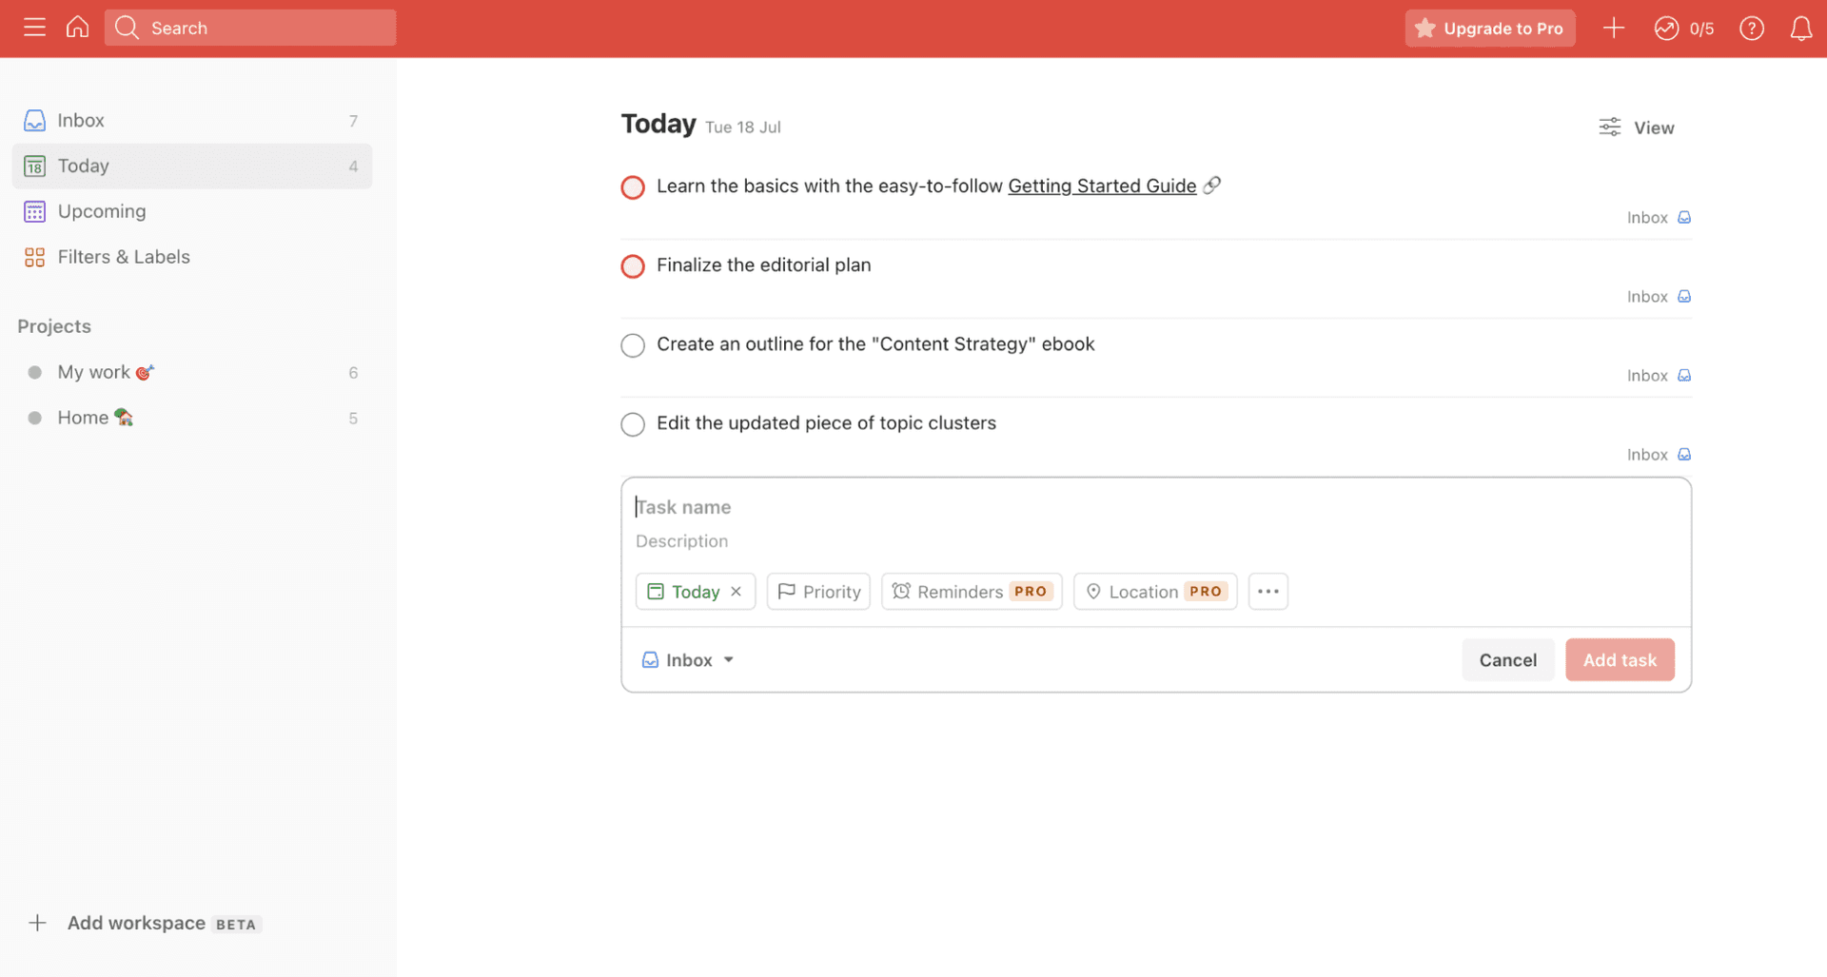Click 'Finalize the editorial plan' task text
This screenshot has height=977, width=1827.
(x=763, y=265)
